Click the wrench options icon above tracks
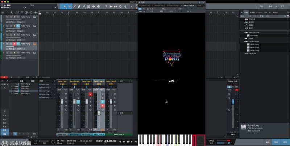 point(12,12)
